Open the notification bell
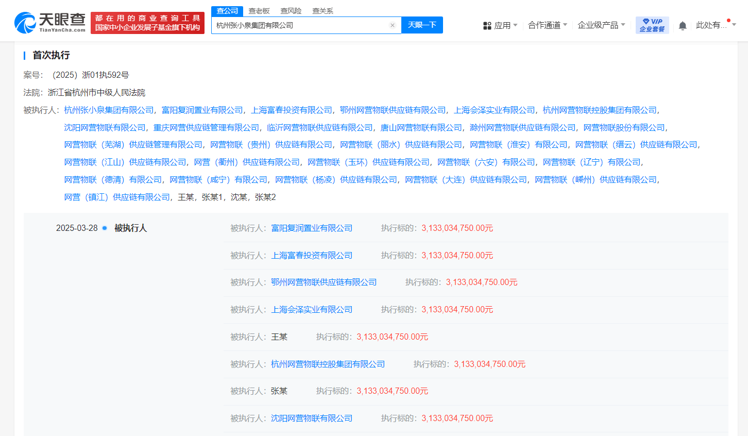This screenshot has width=748, height=436. [x=682, y=25]
